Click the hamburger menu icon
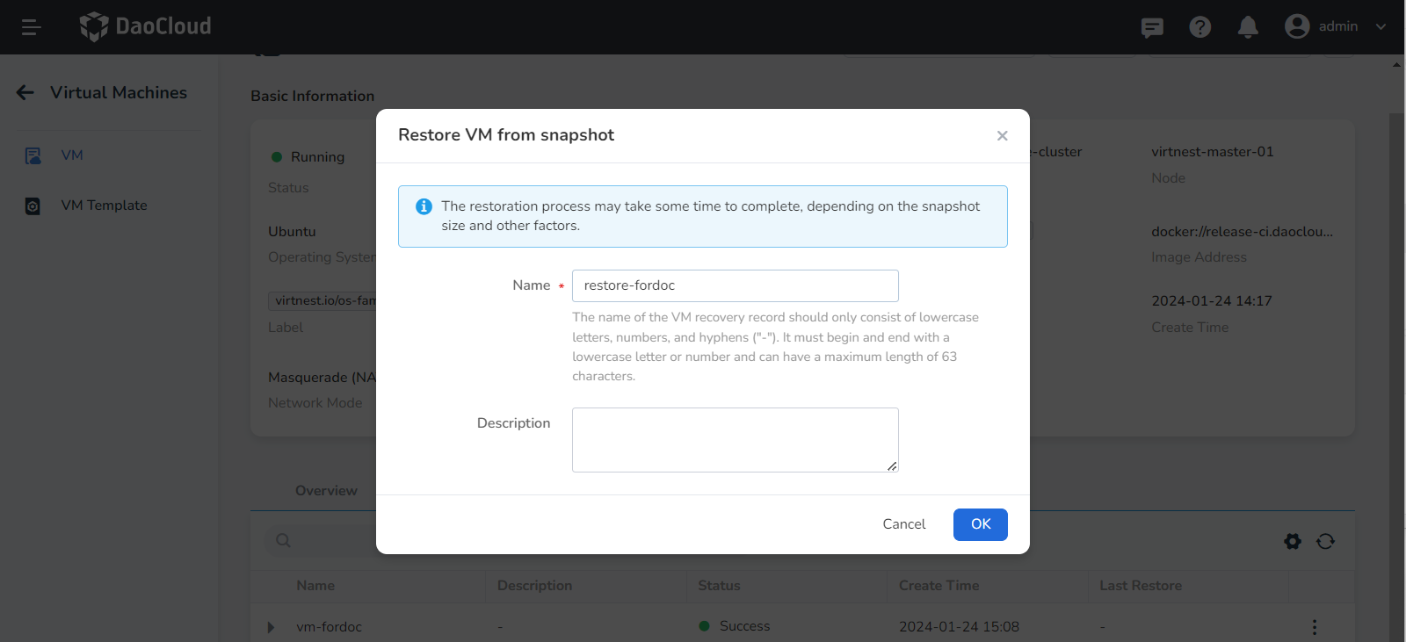 coord(31,27)
